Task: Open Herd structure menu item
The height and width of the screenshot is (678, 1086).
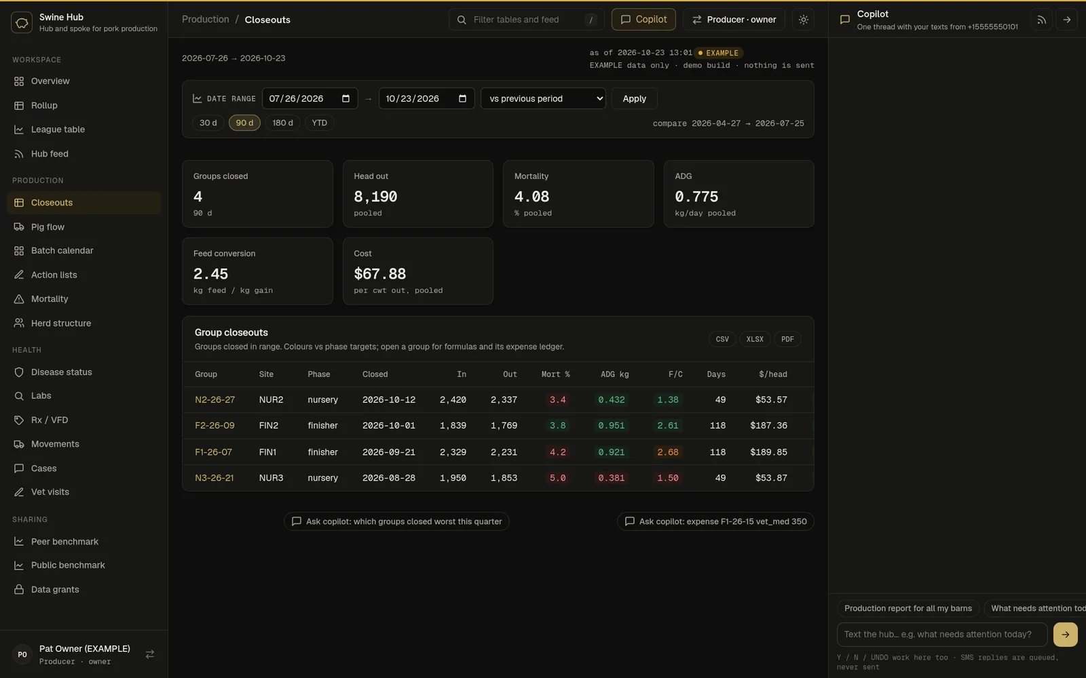Action: coord(84,323)
